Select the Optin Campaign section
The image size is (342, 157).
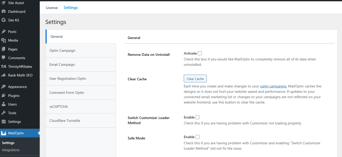(81, 50)
